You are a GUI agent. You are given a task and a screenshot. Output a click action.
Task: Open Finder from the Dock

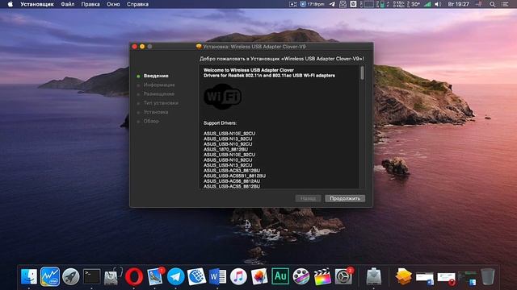coord(29,276)
